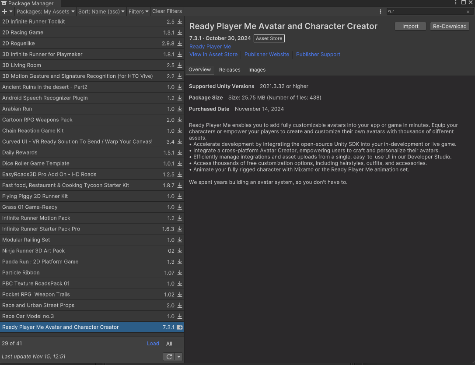Open the Ready Player Me publisher link

[x=210, y=47]
